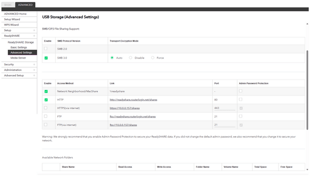Image resolution: width=310 pixels, height=176 pixels.
Task: Click the Read Access column header
Action: (x=125, y=167)
